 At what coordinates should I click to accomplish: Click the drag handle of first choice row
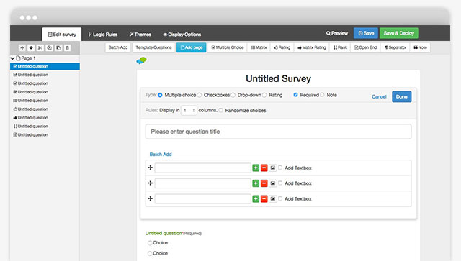click(151, 168)
